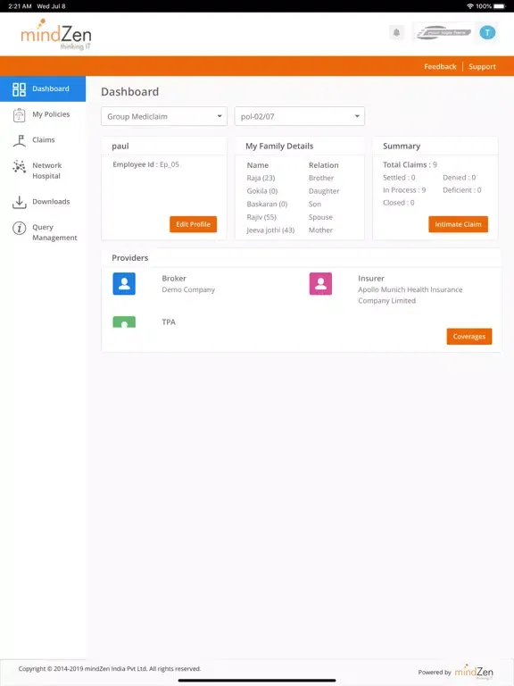Click the Coverages button
The image size is (514, 686).
469,337
